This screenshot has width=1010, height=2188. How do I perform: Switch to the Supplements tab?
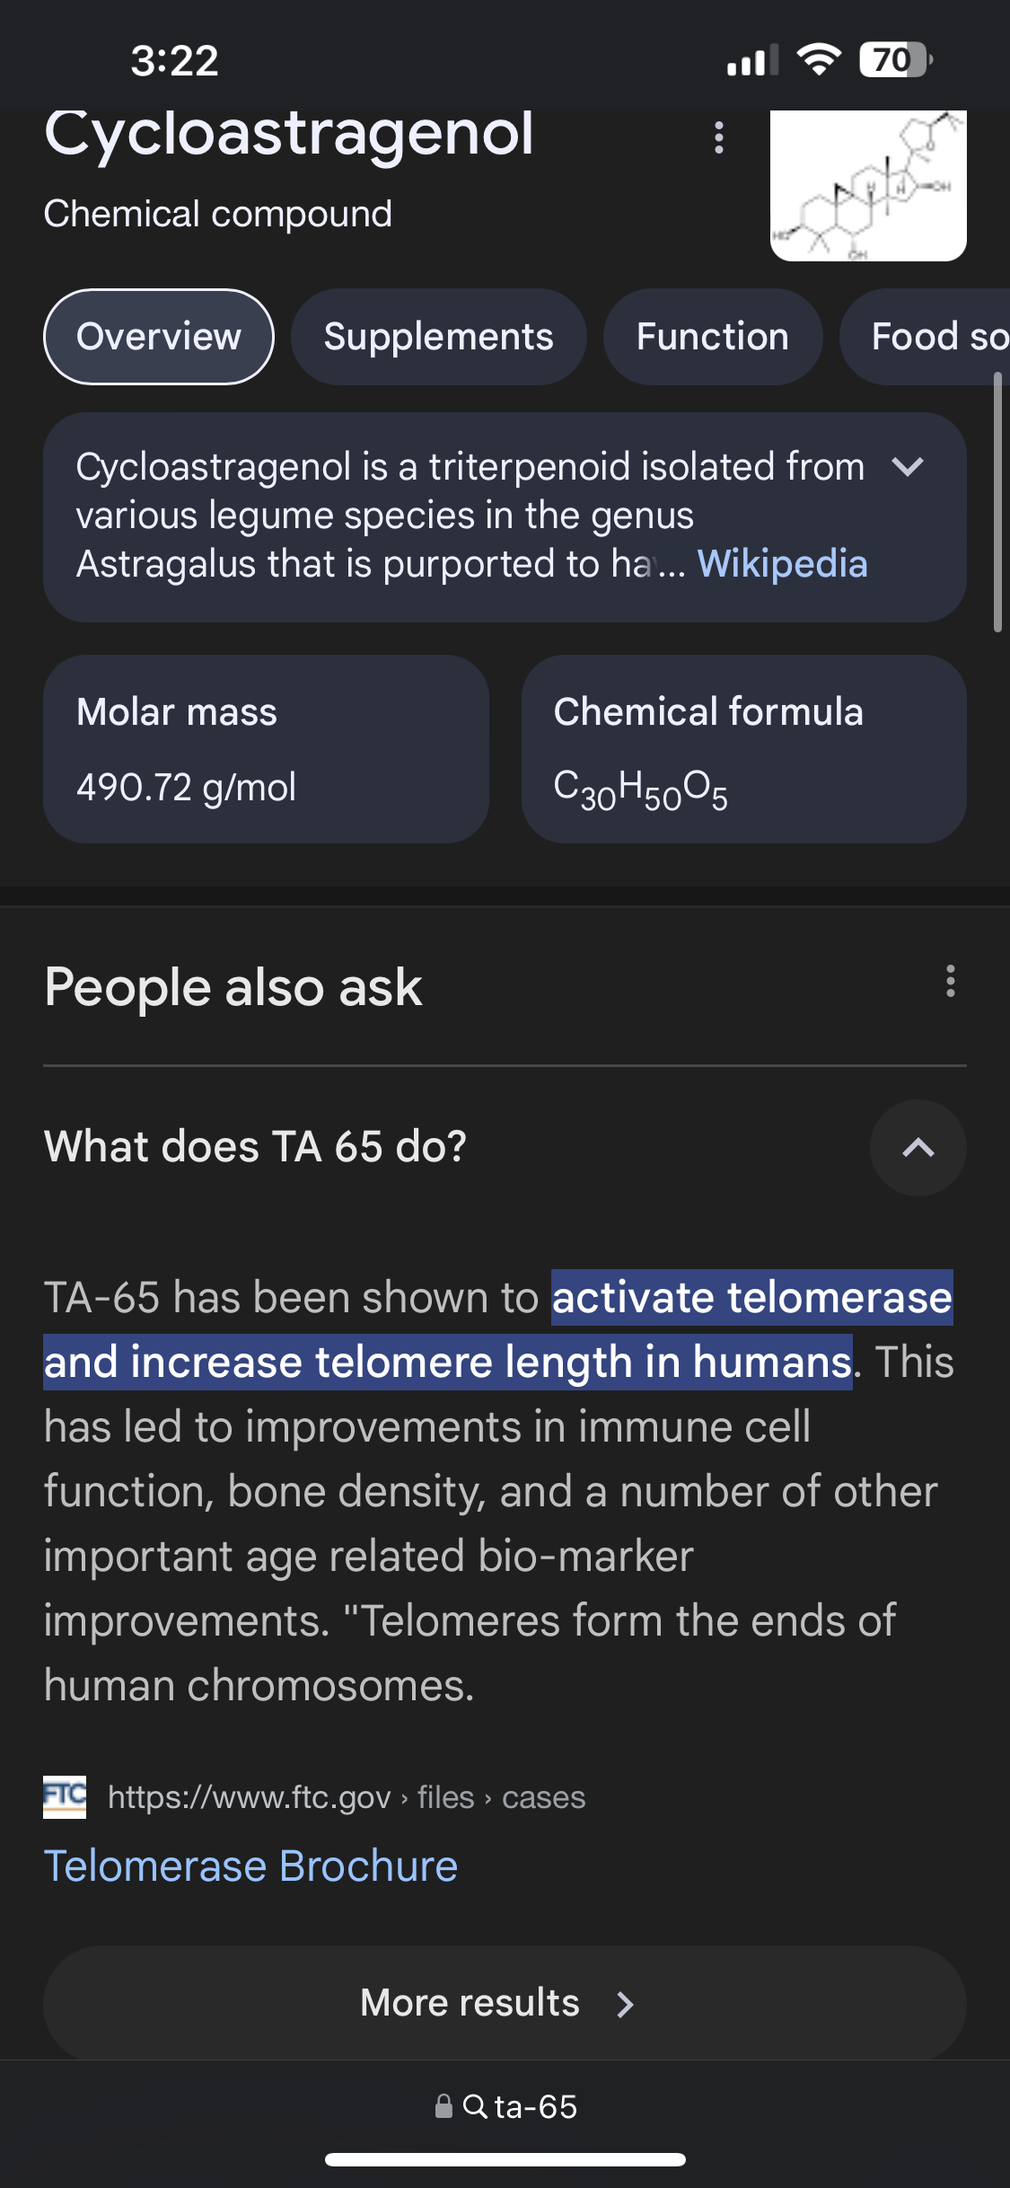[x=438, y=337]
